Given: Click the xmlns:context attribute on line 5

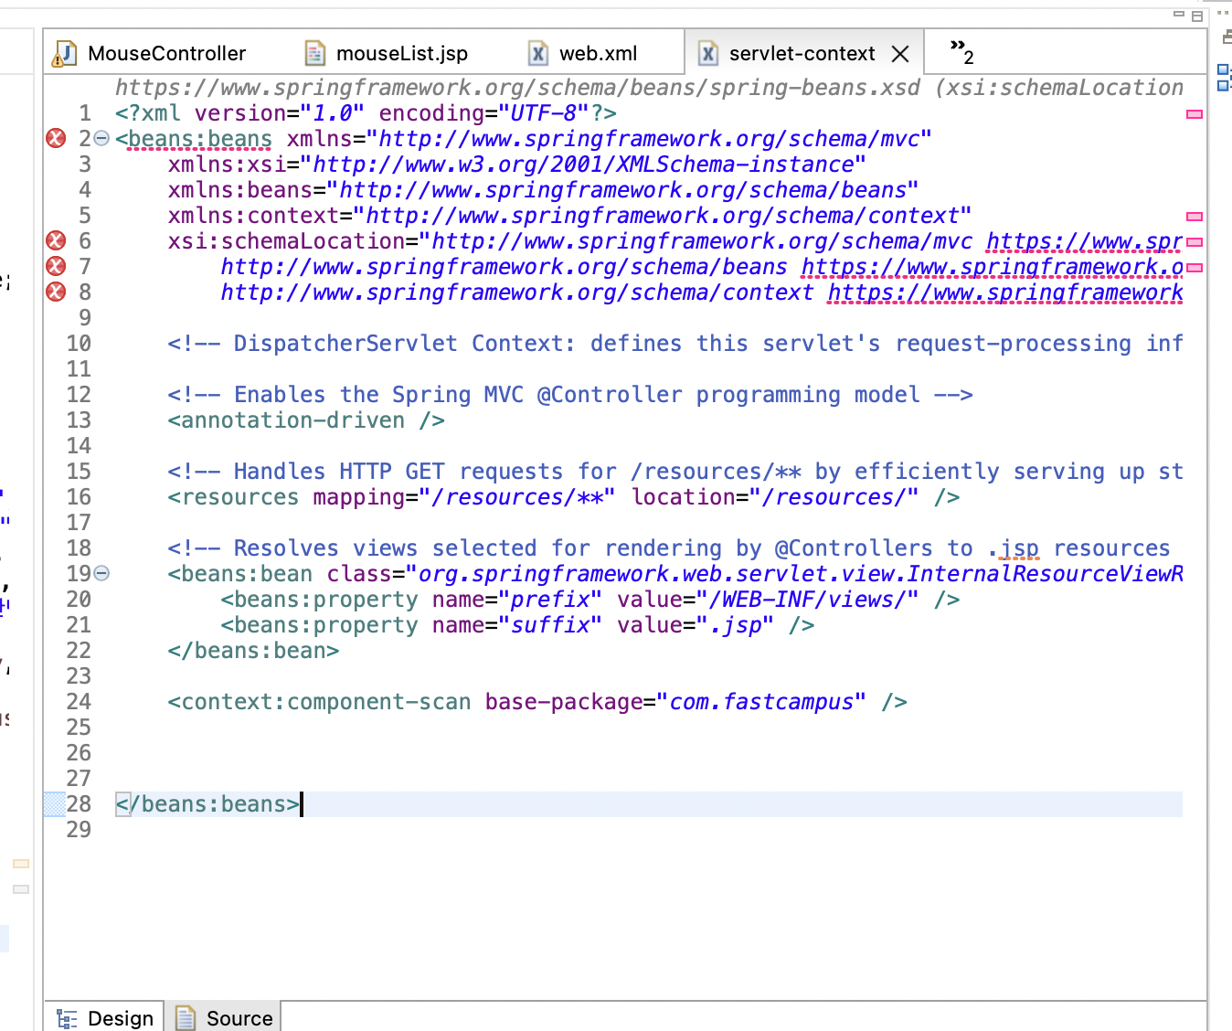Looking at the screenshot, I should (569, 216).
